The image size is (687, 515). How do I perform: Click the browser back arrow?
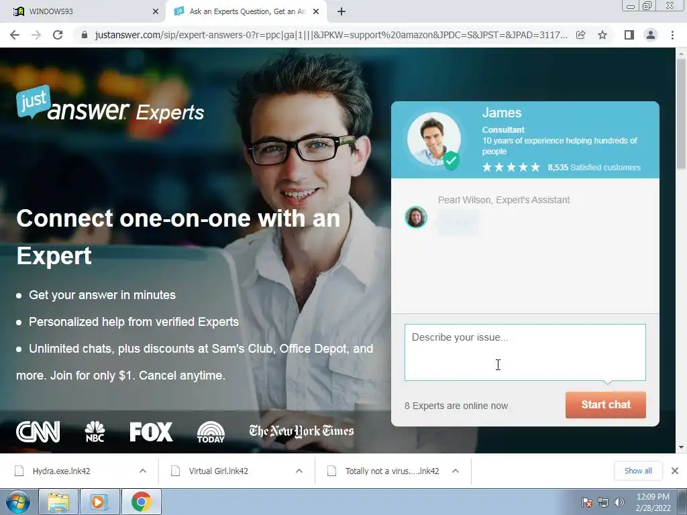coord(15,35)
